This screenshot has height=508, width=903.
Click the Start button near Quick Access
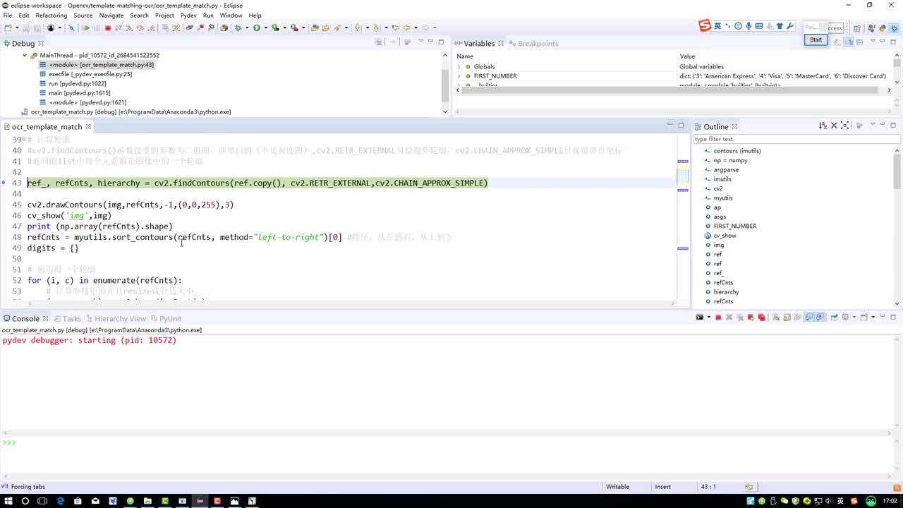pos(816,40)
